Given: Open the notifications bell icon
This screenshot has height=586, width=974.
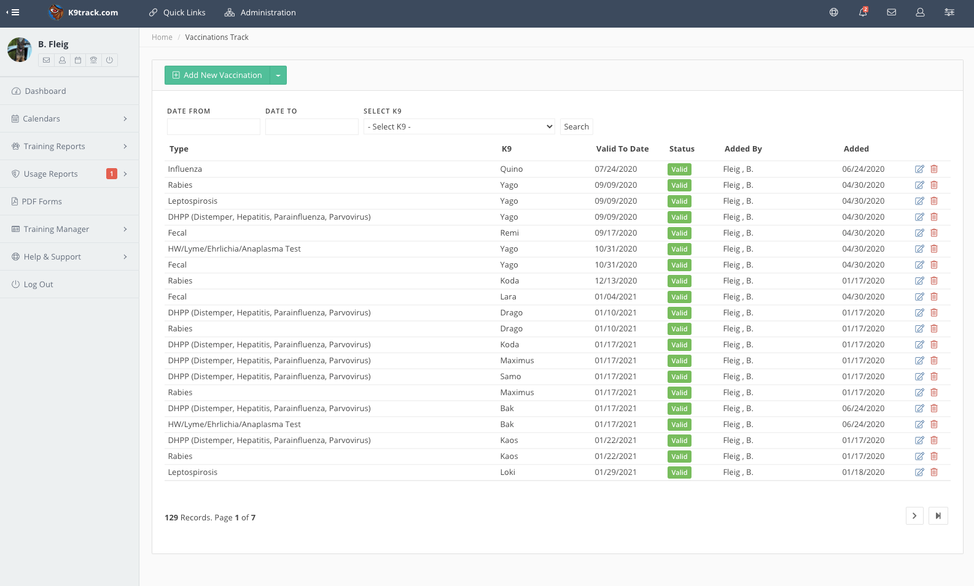Looking at the screenshot, I should 863,12.
